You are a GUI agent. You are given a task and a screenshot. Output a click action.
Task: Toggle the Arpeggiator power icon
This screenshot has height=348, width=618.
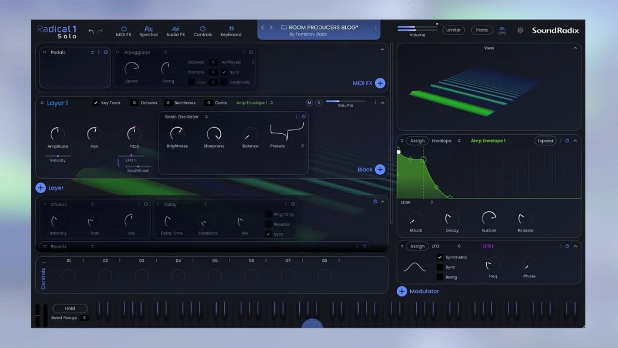(251, 52)
